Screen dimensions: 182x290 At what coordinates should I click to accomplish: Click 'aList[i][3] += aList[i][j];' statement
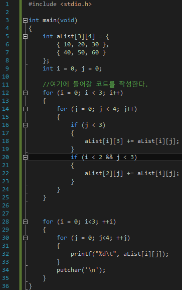(x=132, y=141)
